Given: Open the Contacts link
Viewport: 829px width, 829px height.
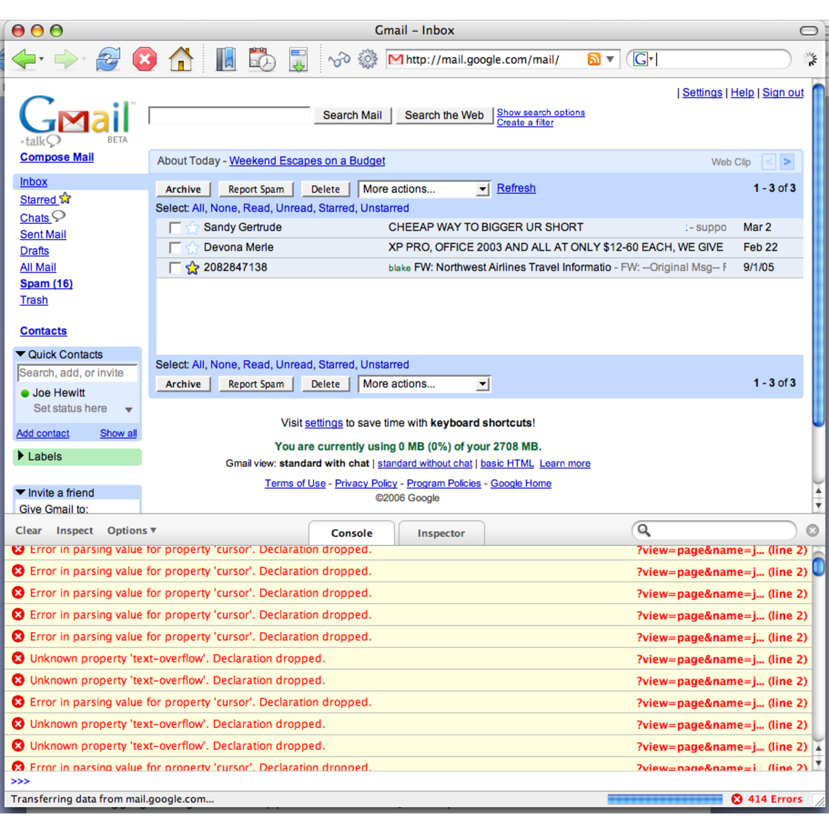Looking at the screenshot, I should coord(43,331).
